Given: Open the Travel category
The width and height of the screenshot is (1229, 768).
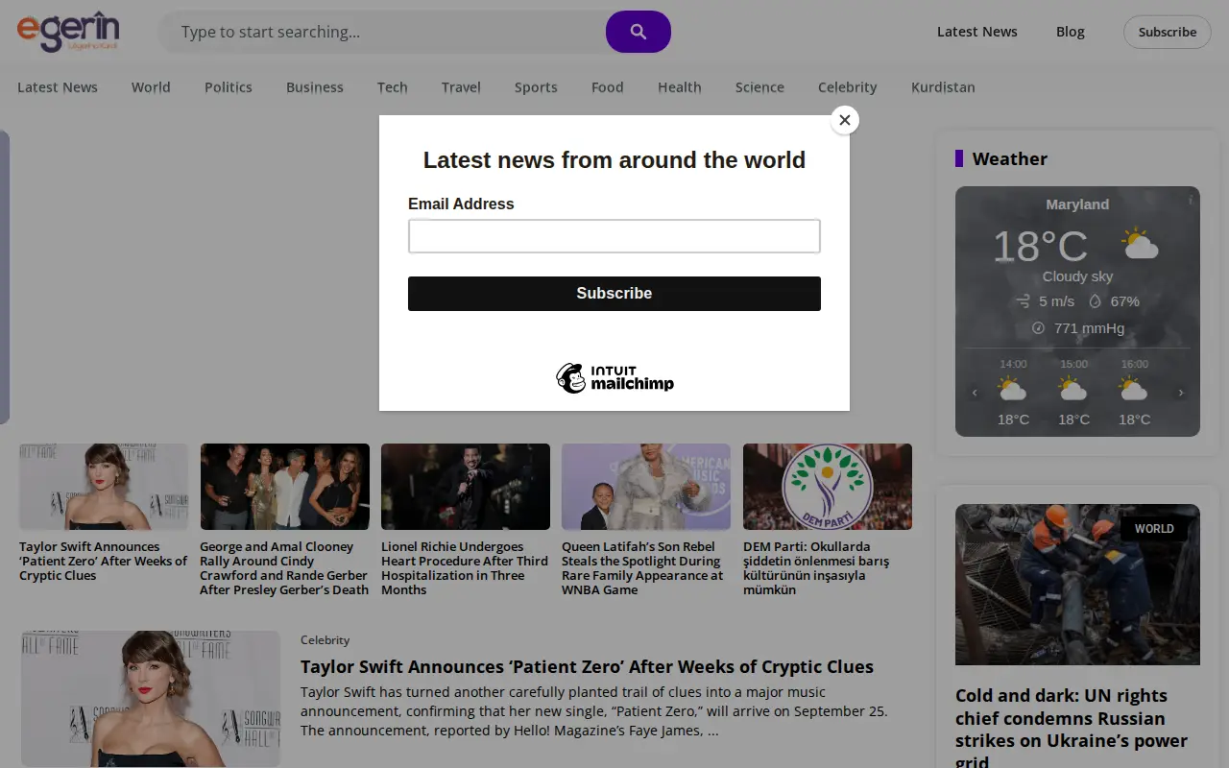Looking at the screenshot, I should [461, 87].
